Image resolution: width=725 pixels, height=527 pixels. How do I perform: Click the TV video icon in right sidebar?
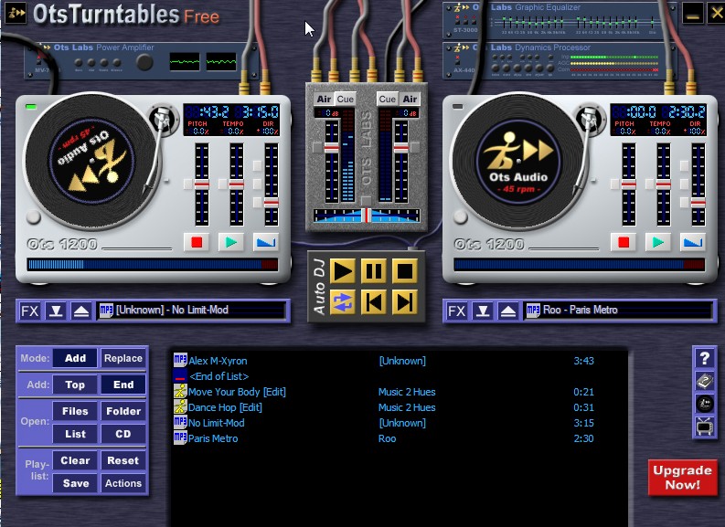click(704, 427)
